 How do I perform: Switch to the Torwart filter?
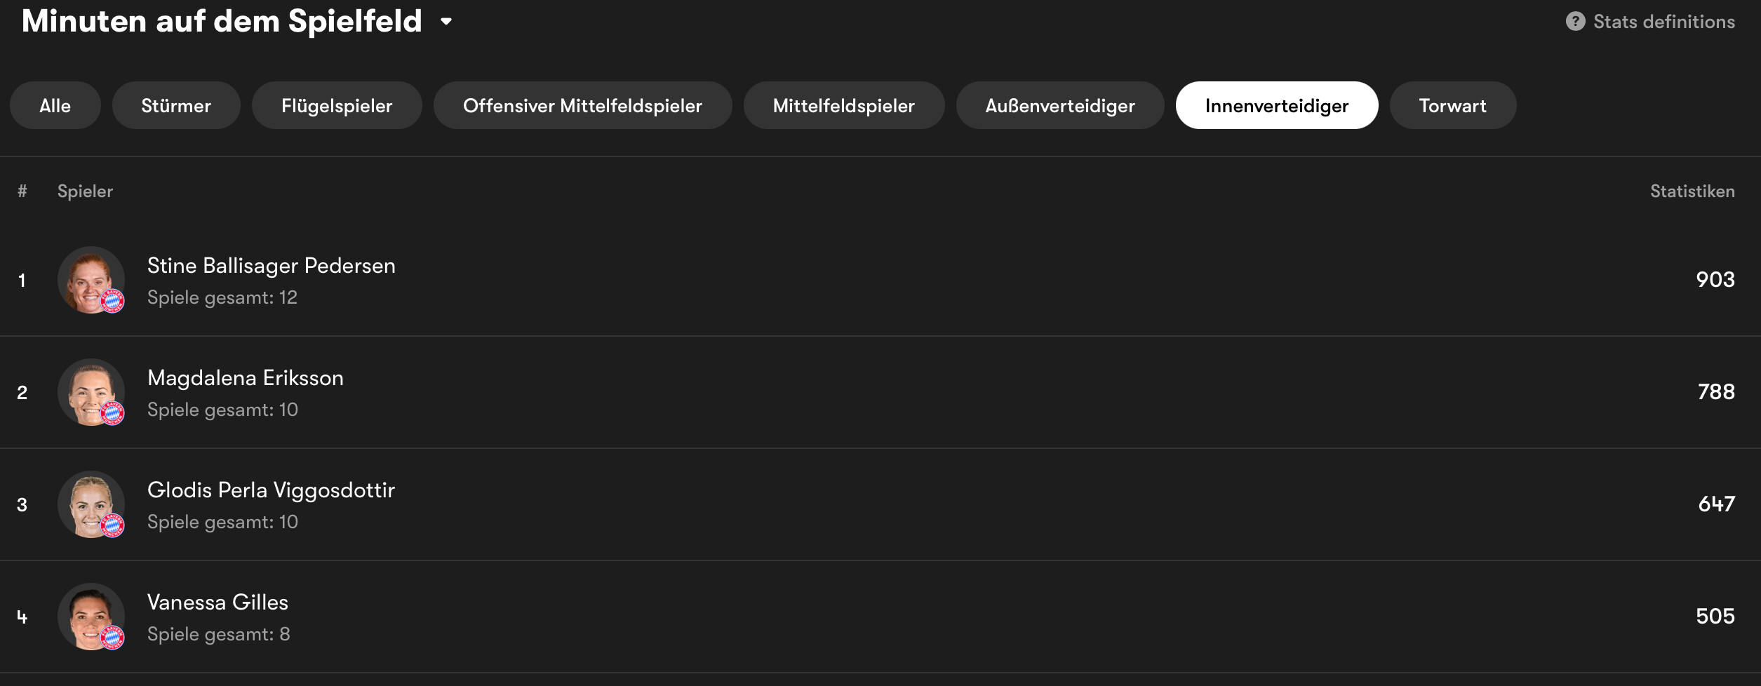click(x=1452, y=106)
